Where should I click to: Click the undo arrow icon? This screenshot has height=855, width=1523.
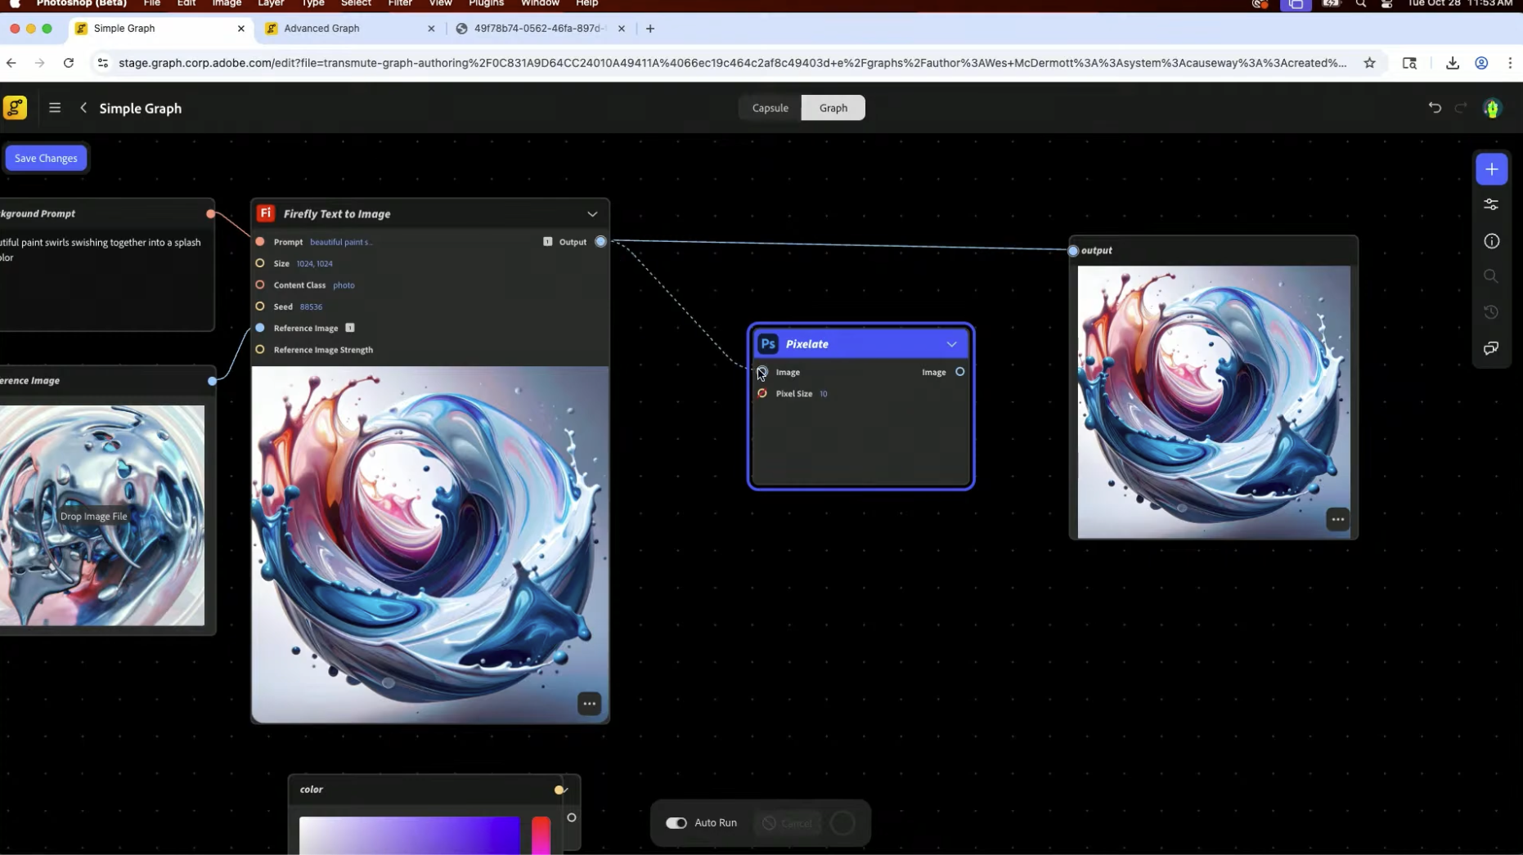click(1435, 108)
